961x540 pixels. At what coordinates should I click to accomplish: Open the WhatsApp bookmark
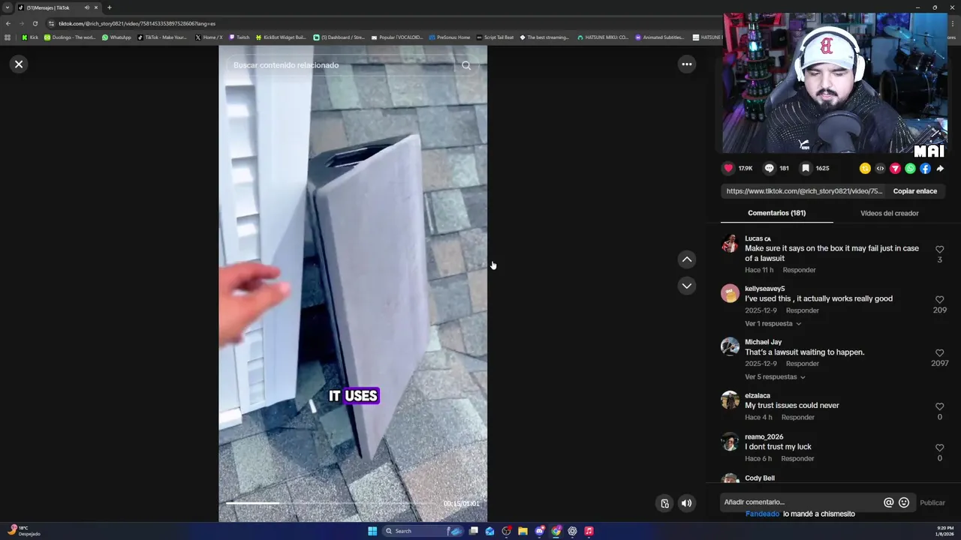(116, 37)
